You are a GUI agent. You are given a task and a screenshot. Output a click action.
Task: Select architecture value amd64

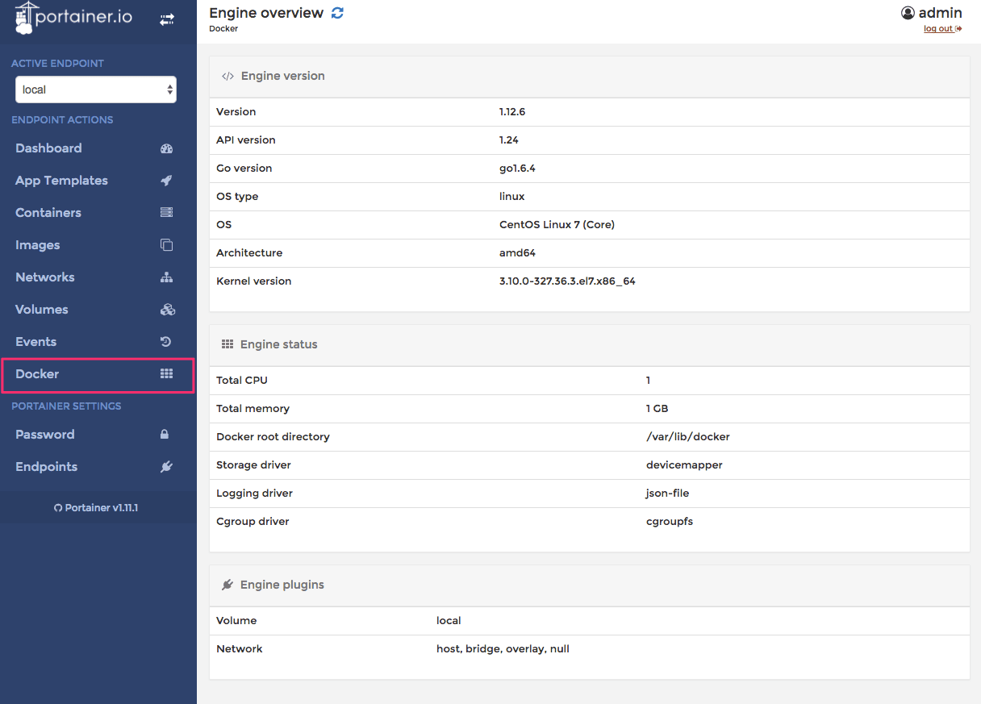(x=517, y=253)
